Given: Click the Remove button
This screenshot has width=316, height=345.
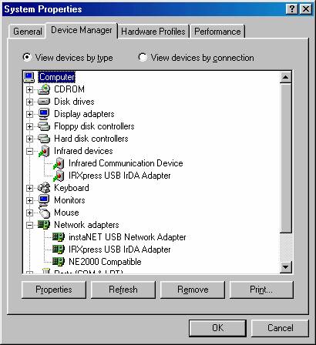Looking at the screenshot, I should (x=193, y=290).
